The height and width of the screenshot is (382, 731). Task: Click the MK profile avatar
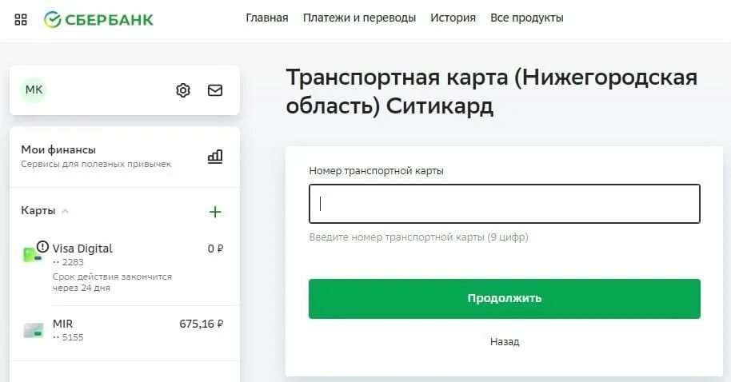(34, 90)
